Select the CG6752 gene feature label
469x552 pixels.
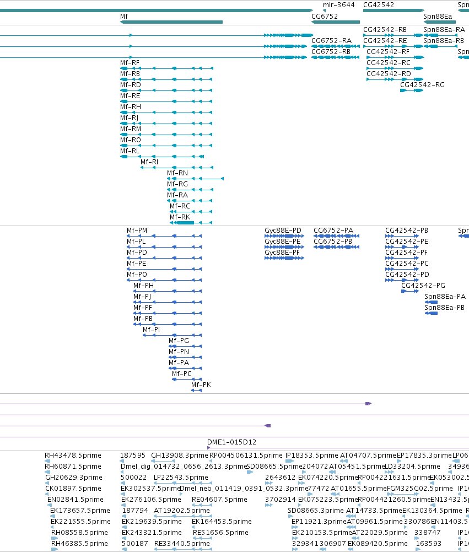[325, 17]
